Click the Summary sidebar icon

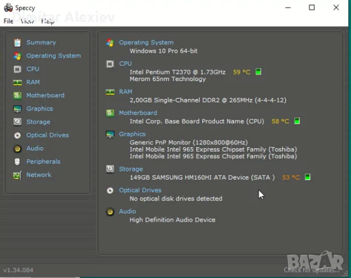[17, 42]
